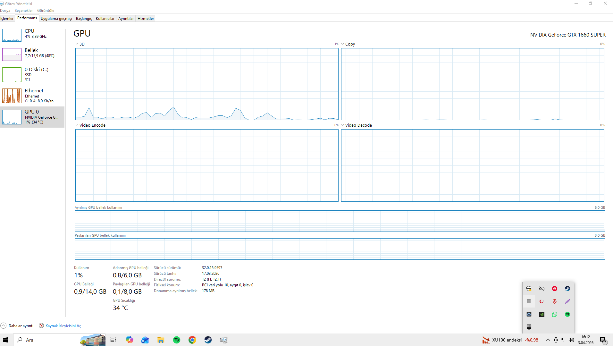Open the notification center icon
613x346 pixels.
603,340
